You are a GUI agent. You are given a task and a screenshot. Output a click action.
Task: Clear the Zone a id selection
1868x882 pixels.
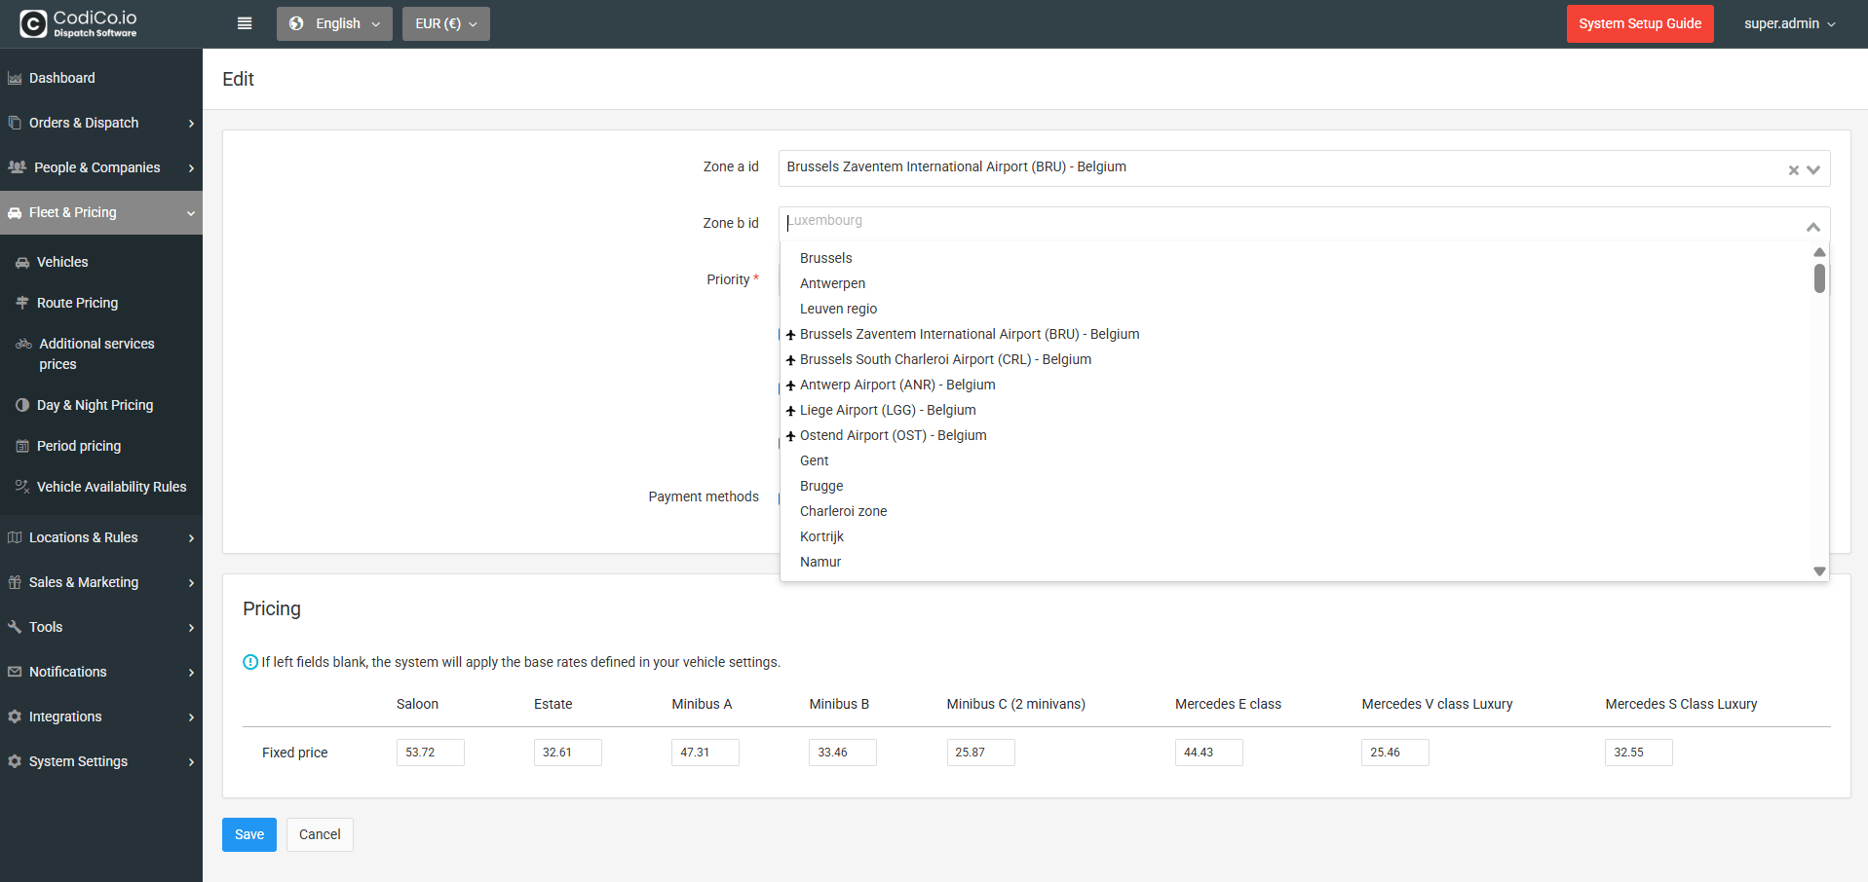pyautogui.click(x=1793, y=170)
